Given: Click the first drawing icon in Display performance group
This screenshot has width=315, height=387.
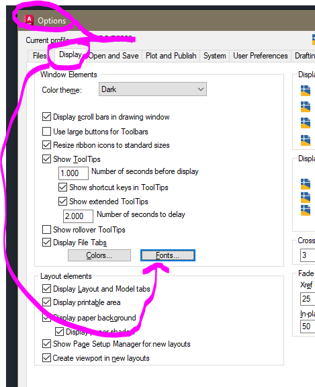Looking at the screenshot, I should point(306,184).
